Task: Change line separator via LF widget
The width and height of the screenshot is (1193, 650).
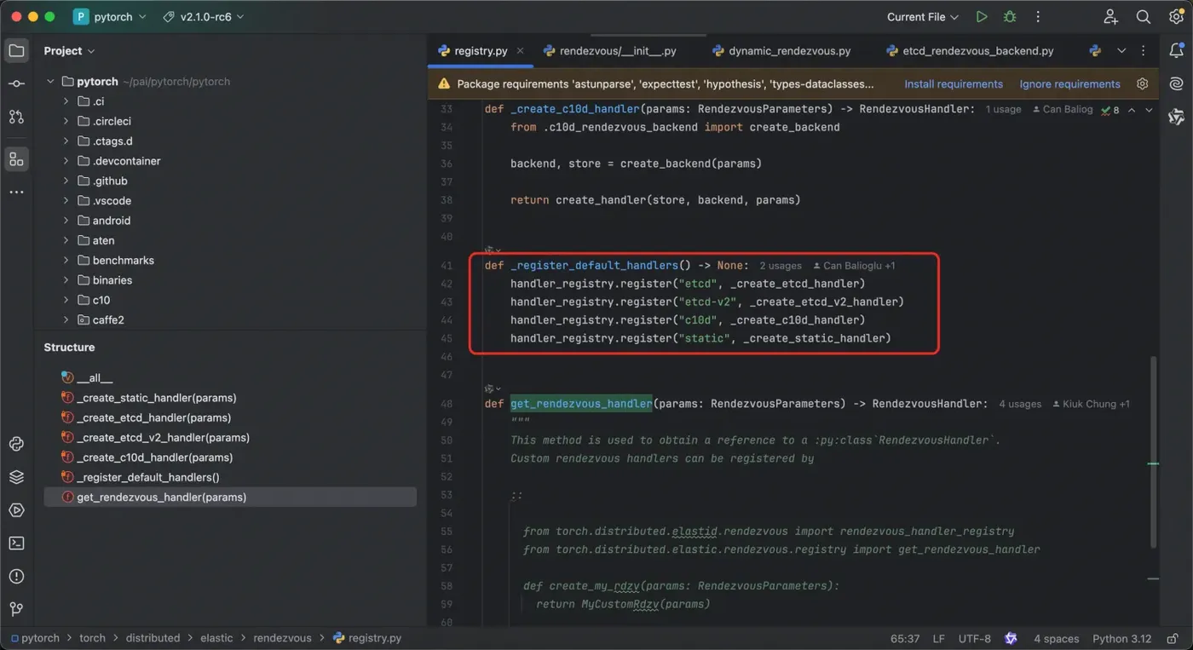Action: pyautogui.click(x=938, y=638)
